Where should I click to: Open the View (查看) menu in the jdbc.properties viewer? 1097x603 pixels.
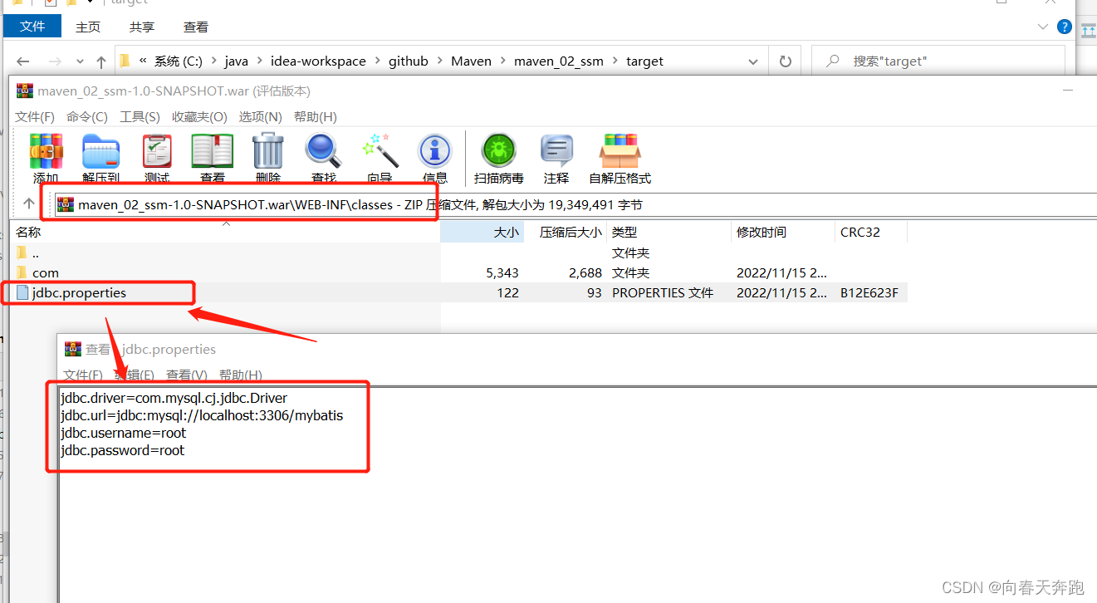[x=187, y=375]
